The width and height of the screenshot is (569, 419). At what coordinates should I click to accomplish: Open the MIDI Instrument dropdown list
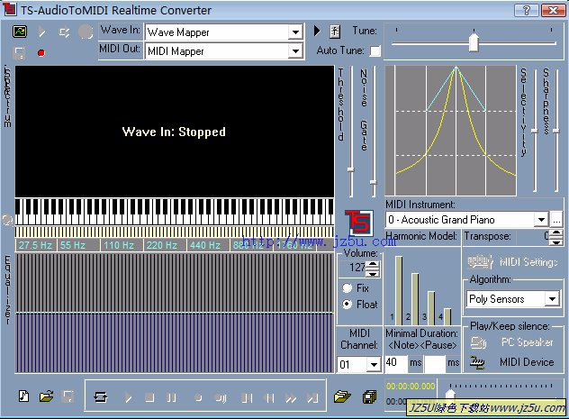tap(541, 220)
